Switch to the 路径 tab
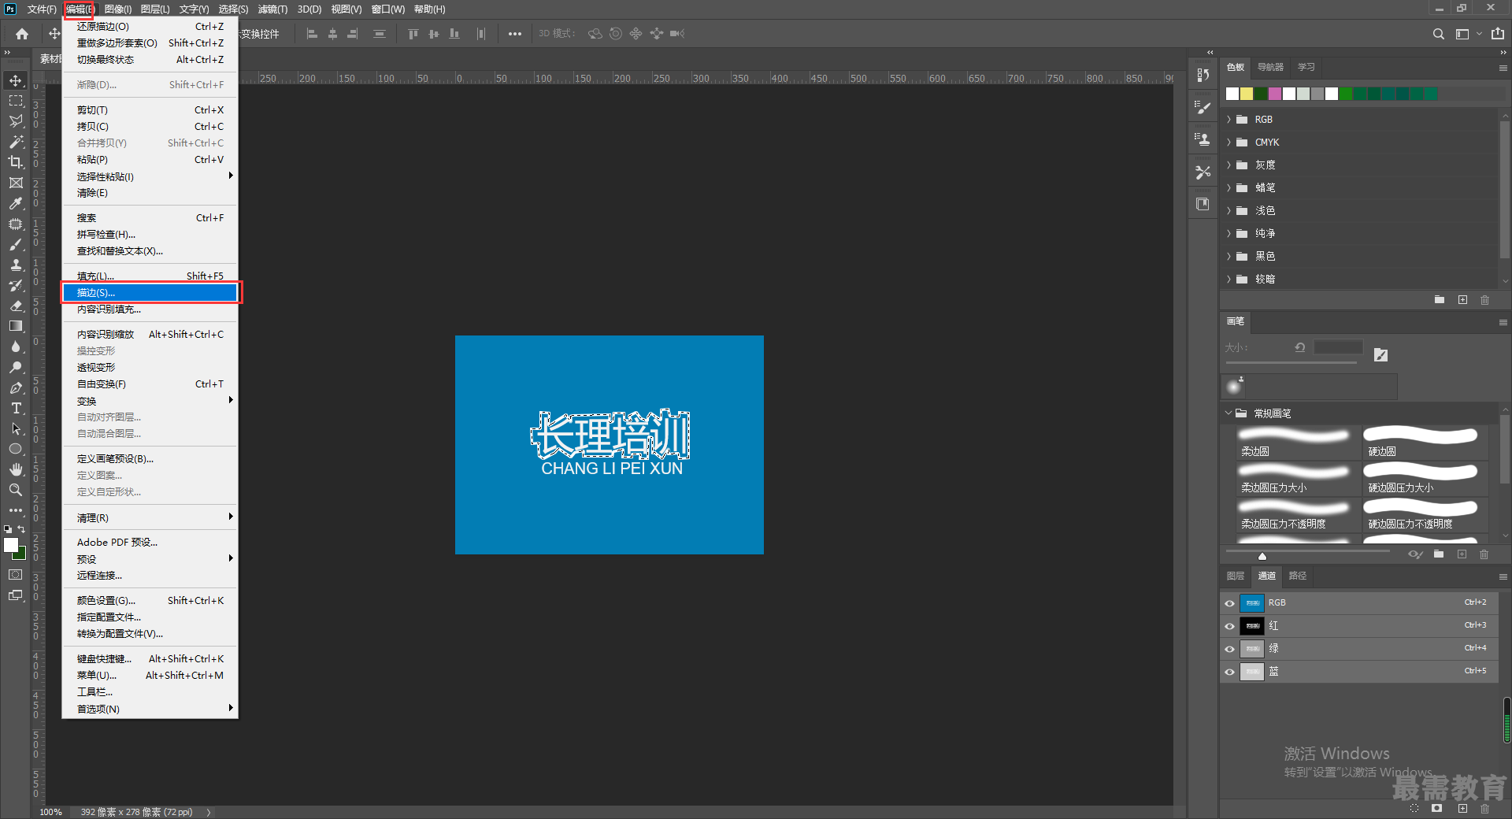1512x819 pixels. [x=1298, y=576]
